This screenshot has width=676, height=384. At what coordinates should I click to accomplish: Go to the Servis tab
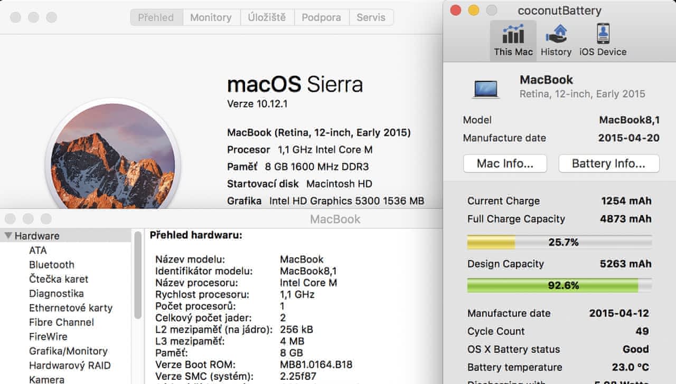[x=371, y=17]
